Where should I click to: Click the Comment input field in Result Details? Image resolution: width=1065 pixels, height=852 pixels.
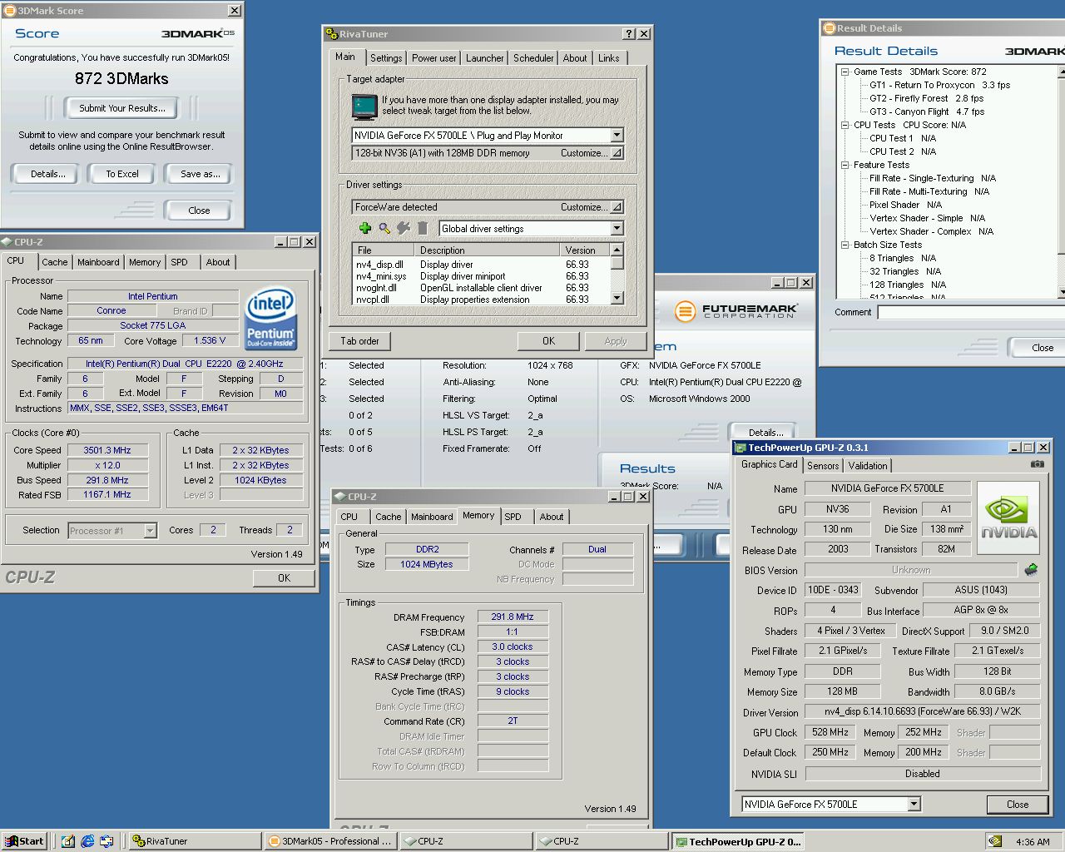pos(970,313)
